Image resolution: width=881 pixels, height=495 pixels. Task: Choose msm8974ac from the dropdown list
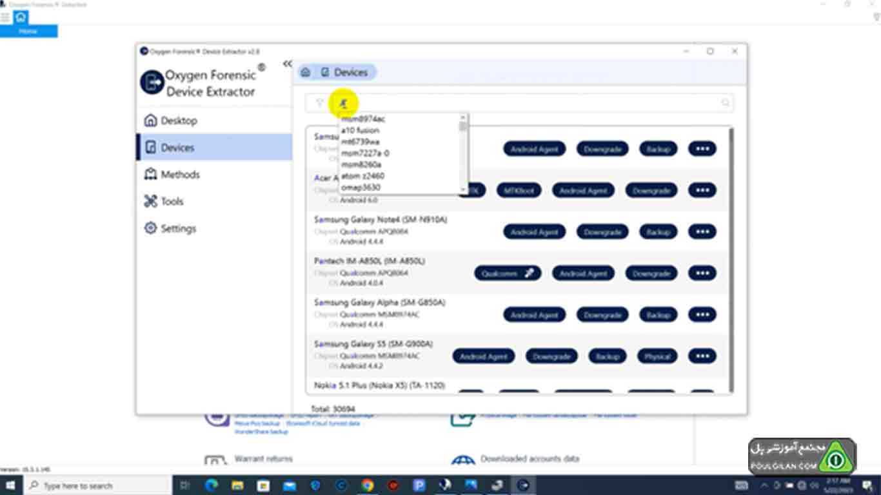(x=363, y=119)
